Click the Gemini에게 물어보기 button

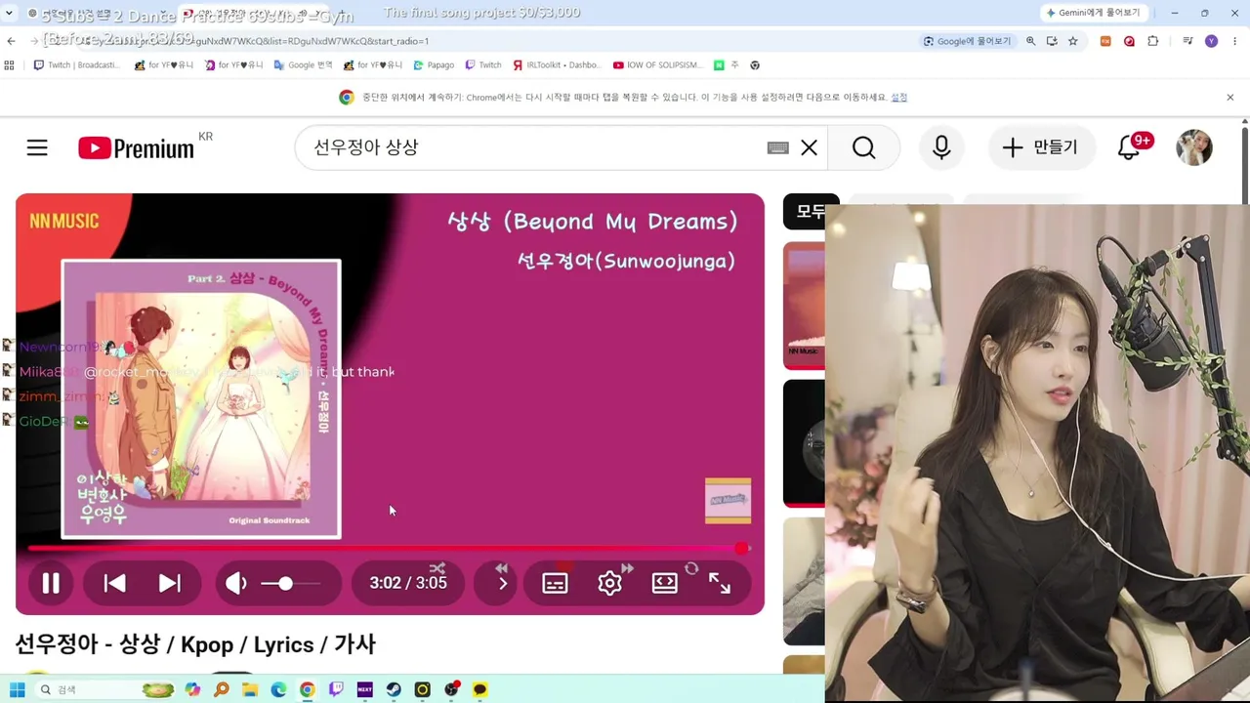(x=1093, y=13)
